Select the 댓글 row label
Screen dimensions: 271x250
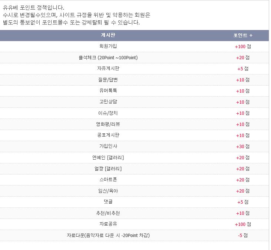click(108, 202)
